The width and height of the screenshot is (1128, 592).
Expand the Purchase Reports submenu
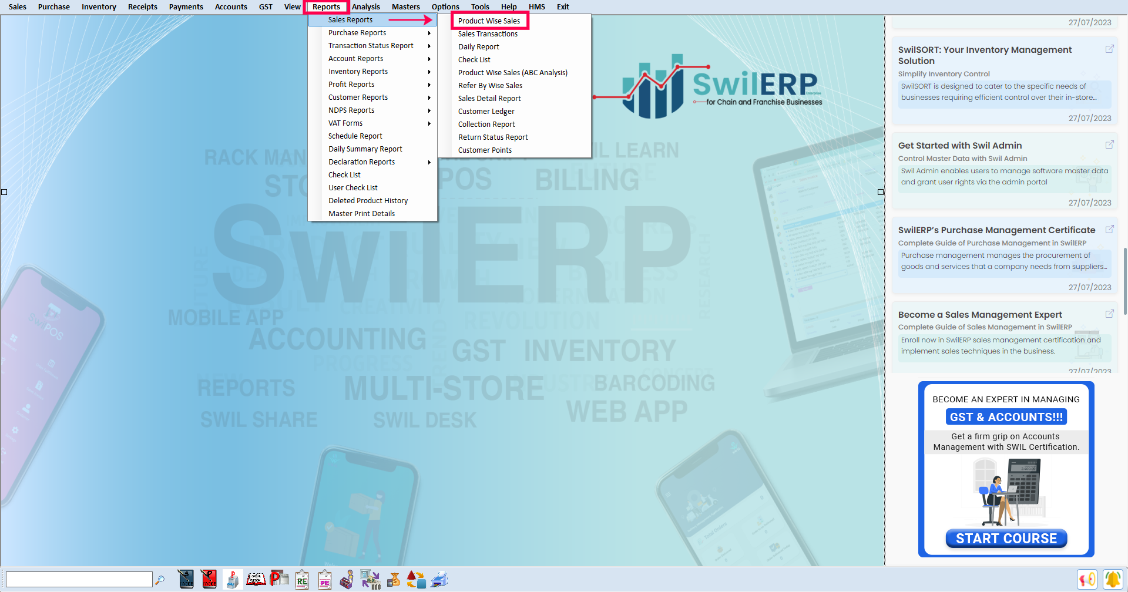(x=372, y=33)
